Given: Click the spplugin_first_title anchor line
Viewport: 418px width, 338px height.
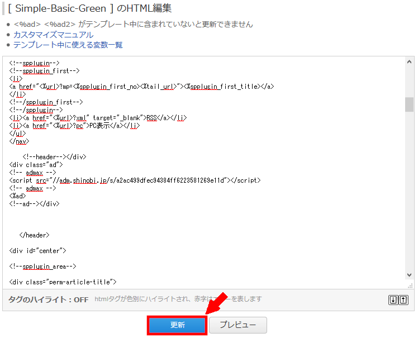Looking at the screenshot, I should [141, 87].
